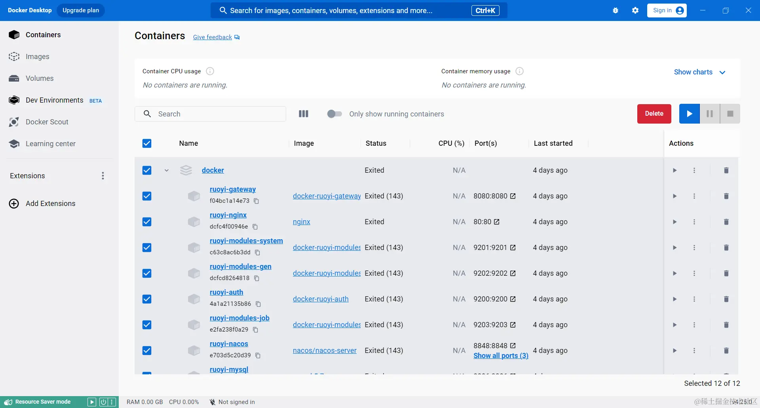Click the Docker engine power icon

(103, 402)
